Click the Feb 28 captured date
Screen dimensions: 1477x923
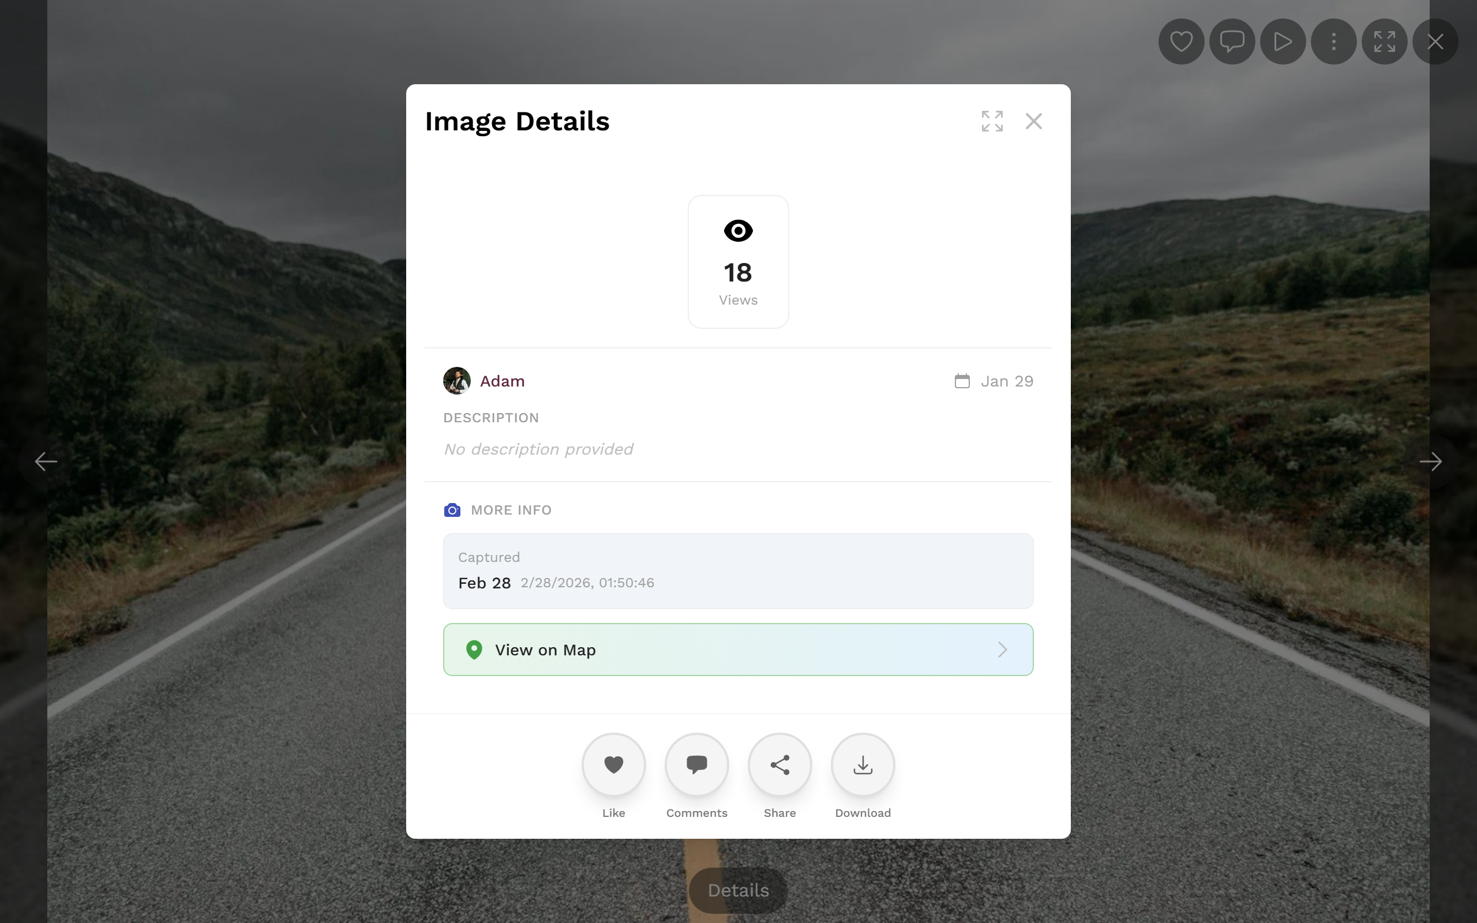tap(484, 583)
